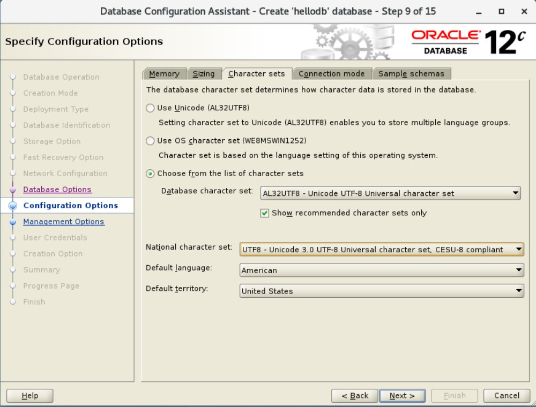Image resolution: width=536 pixels, height=407 pixels.
Task: Open the Database Options step link
Action: pyautogui.click(x=57, y=190)
